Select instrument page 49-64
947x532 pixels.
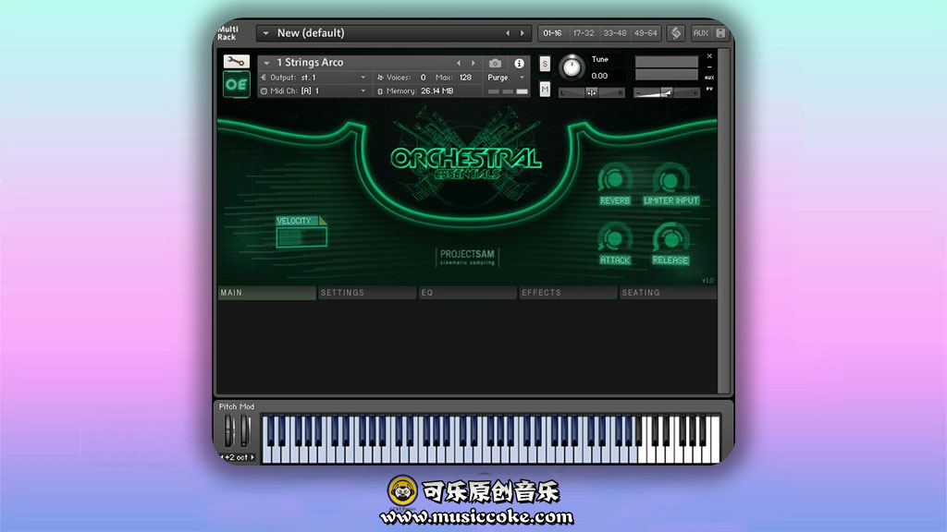[x=646, y=33]
